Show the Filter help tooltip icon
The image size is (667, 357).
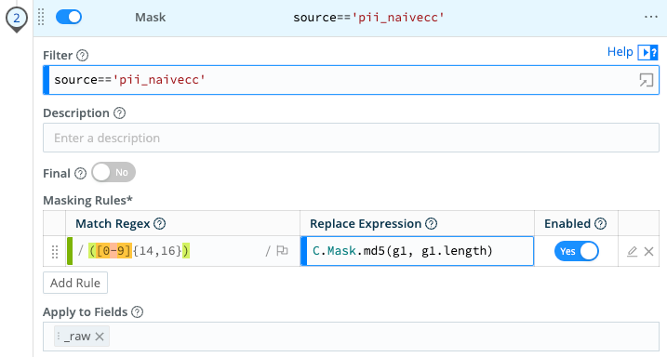click(x=82, y=56)
